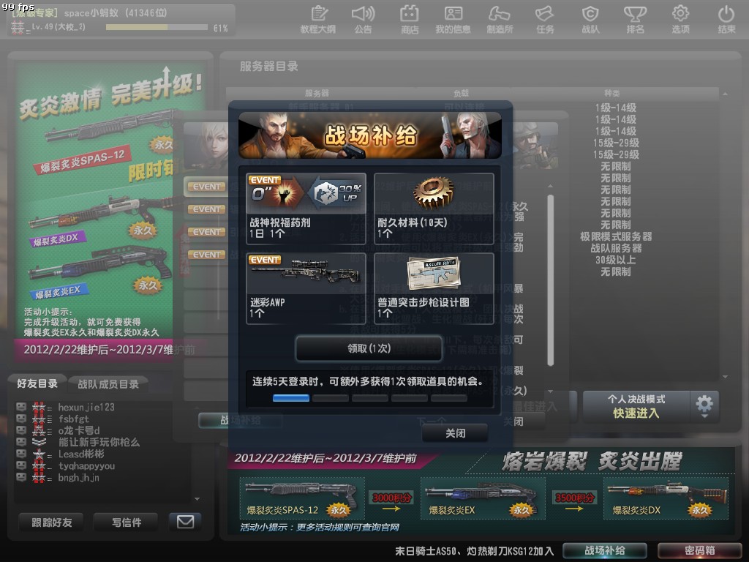Open the 公告 announcements speaker icon

click(363, 20)
